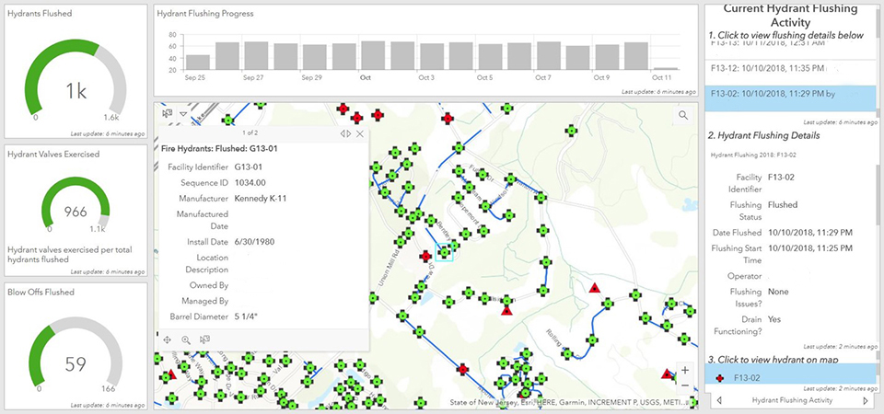Click Facility Identifier value 'G13-01'
Image resolution: width=884 pixels, height=414 pixels.
(249, 167)
